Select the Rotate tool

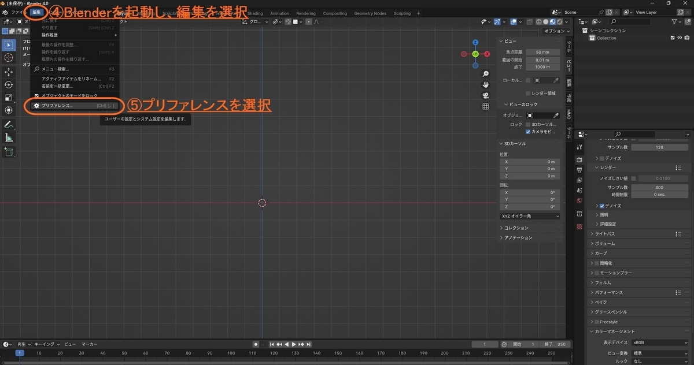coord(9,85)
